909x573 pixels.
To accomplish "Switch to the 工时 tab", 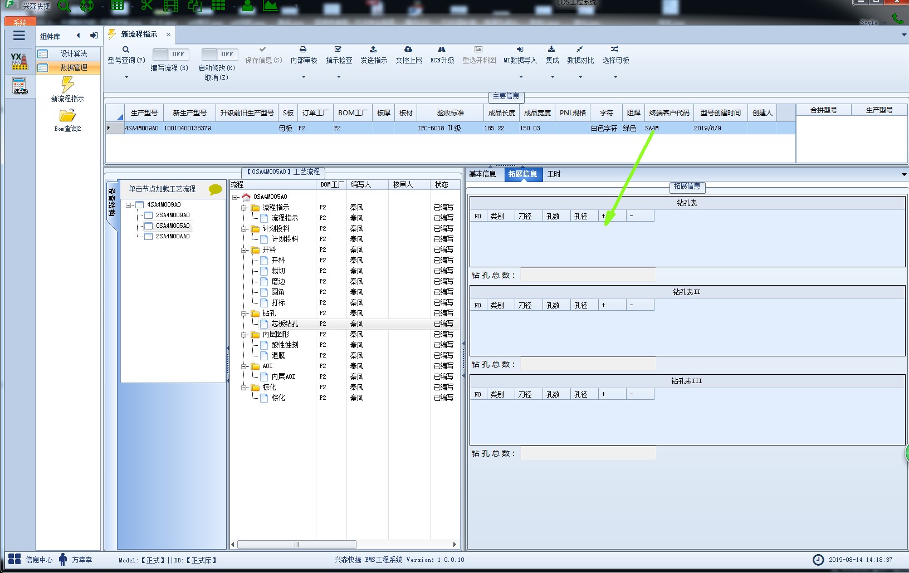I will [554, 174].
